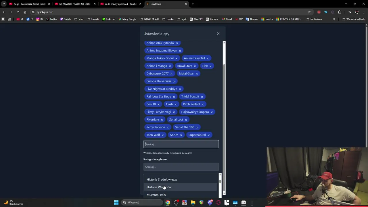Remove the Brawl Stars tag

tap(195, 66)
